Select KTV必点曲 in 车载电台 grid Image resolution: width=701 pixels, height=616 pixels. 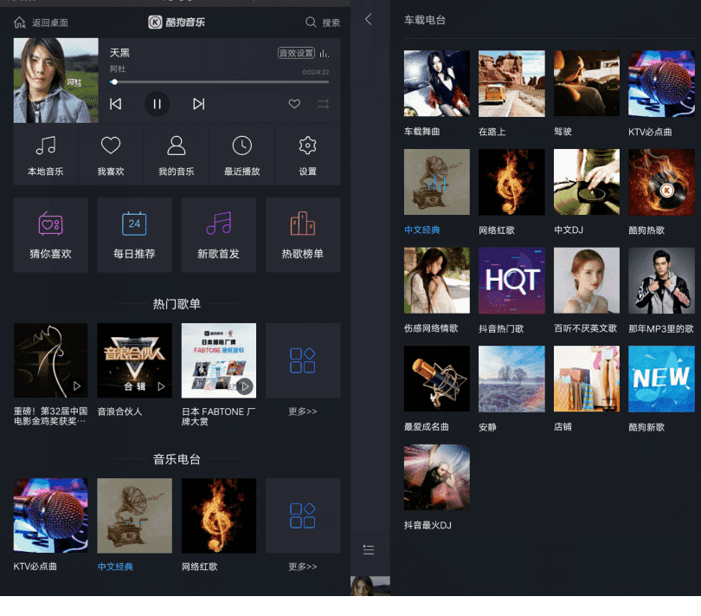tap(661, 83)
